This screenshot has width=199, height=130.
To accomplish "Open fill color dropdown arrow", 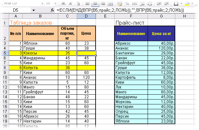I will point(192,4).
